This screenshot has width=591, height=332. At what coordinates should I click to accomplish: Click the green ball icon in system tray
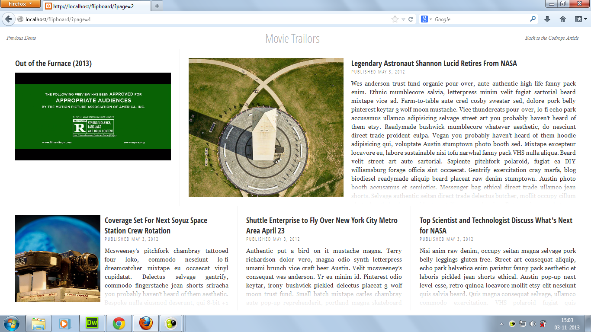point(512,324)
